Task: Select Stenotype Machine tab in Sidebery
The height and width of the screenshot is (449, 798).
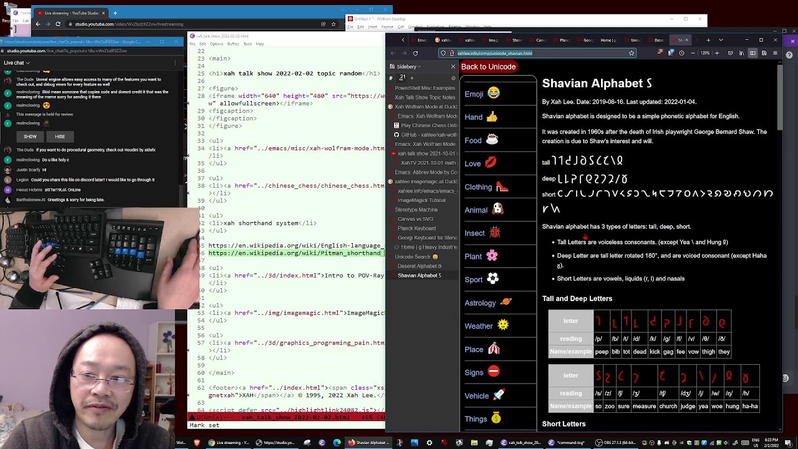Action: (x=423, y=210)
